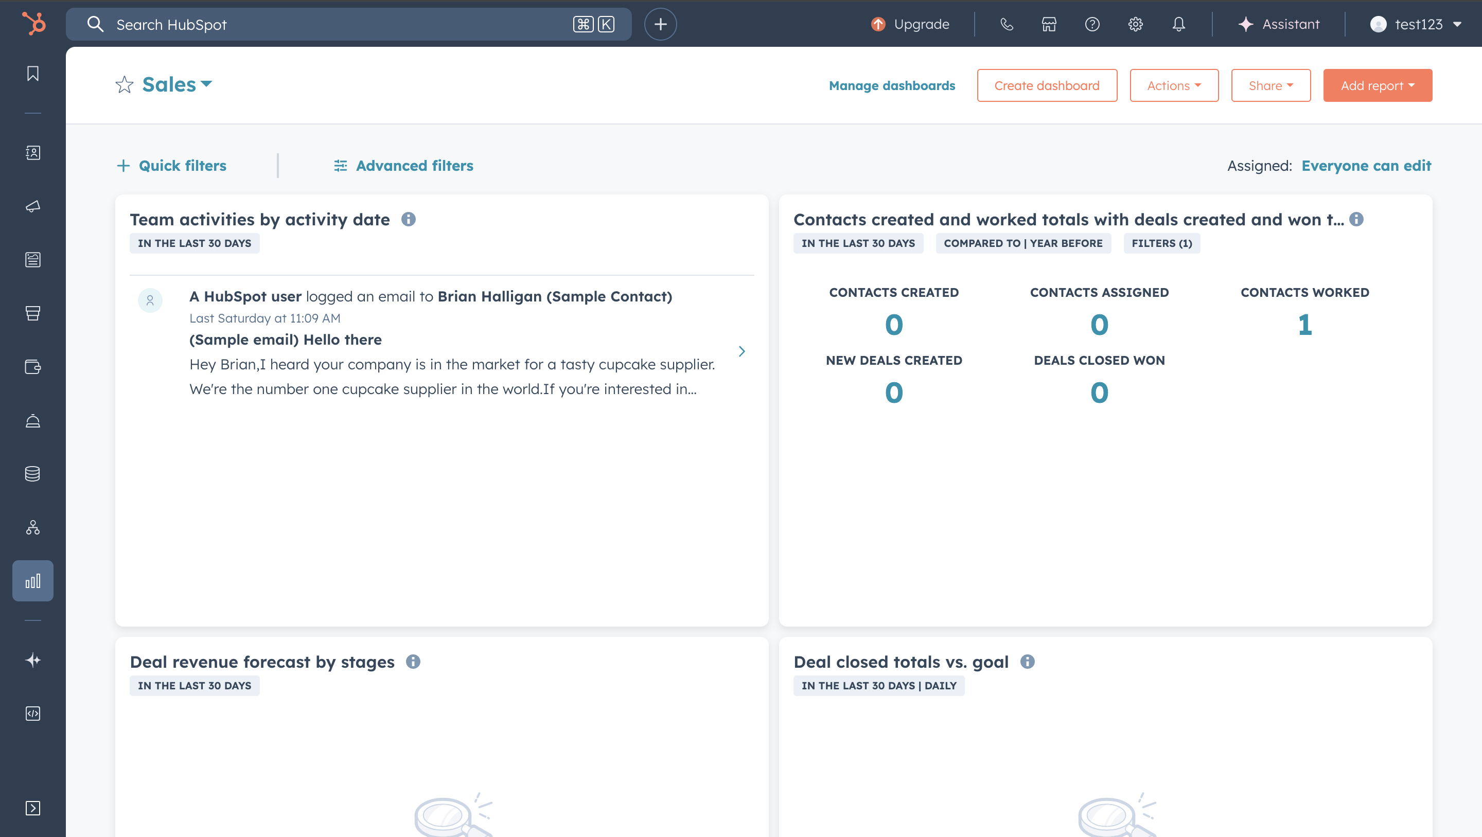Show info for Deal closed totals
The height and width of the screenshot is (837, 1482).
1028,662
